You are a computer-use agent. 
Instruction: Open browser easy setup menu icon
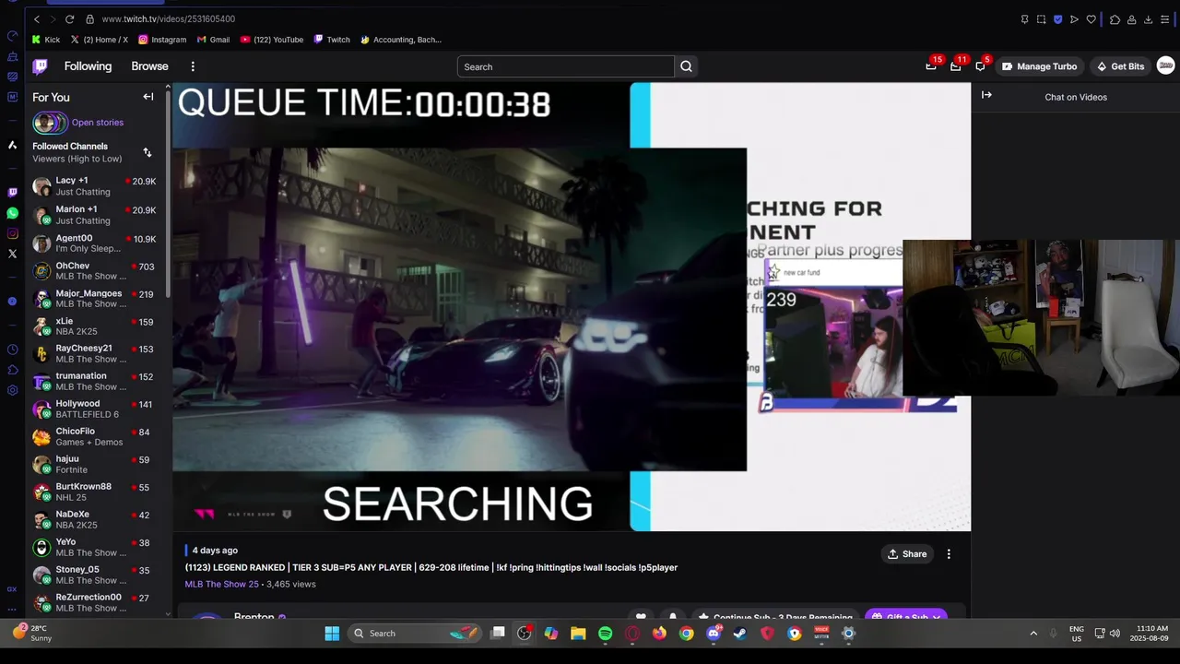click(x=1164, y=19)
